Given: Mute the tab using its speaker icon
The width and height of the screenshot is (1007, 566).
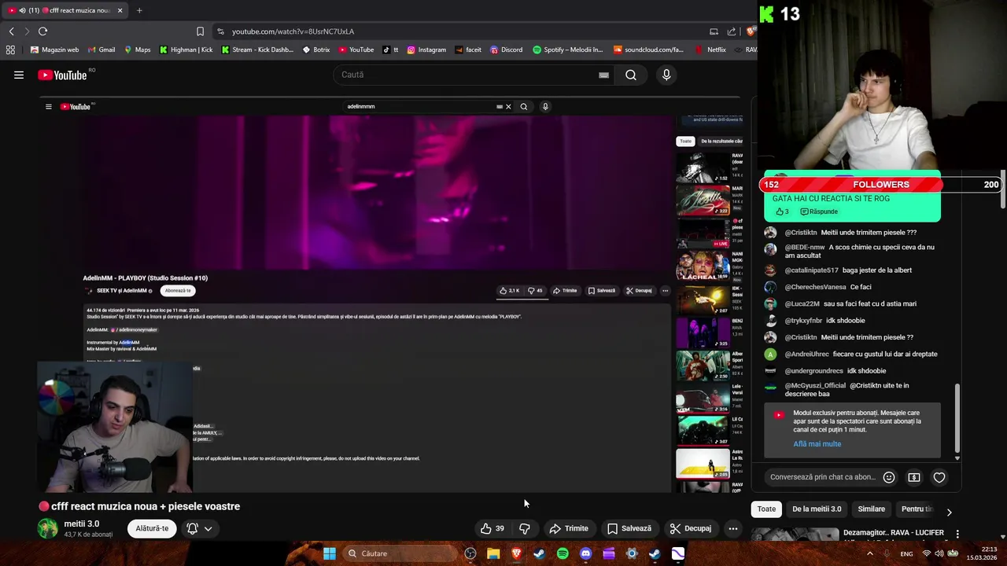Looking at the screenshot, I should click(x=21, y=10).
